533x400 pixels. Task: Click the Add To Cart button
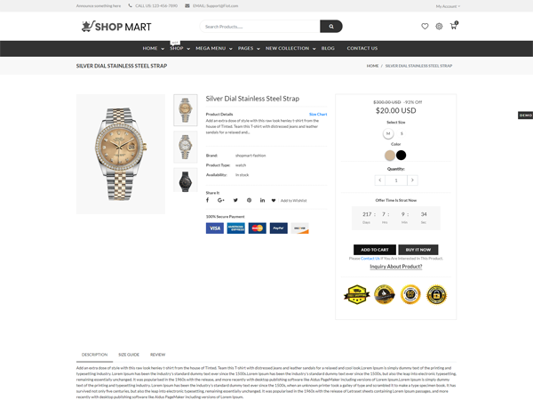375,250
